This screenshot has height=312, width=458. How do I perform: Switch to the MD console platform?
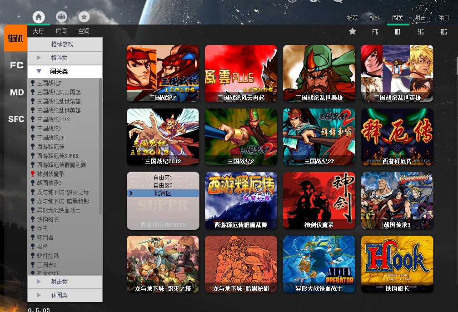click(16, 93)
